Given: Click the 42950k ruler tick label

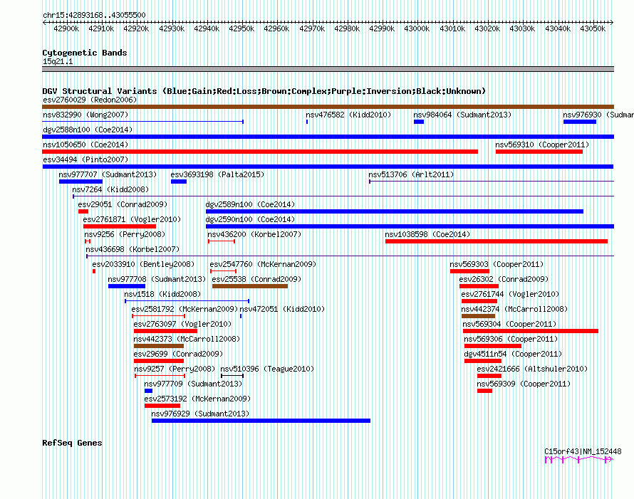Looking at the screenshot, I should click(x=241, y=28).
